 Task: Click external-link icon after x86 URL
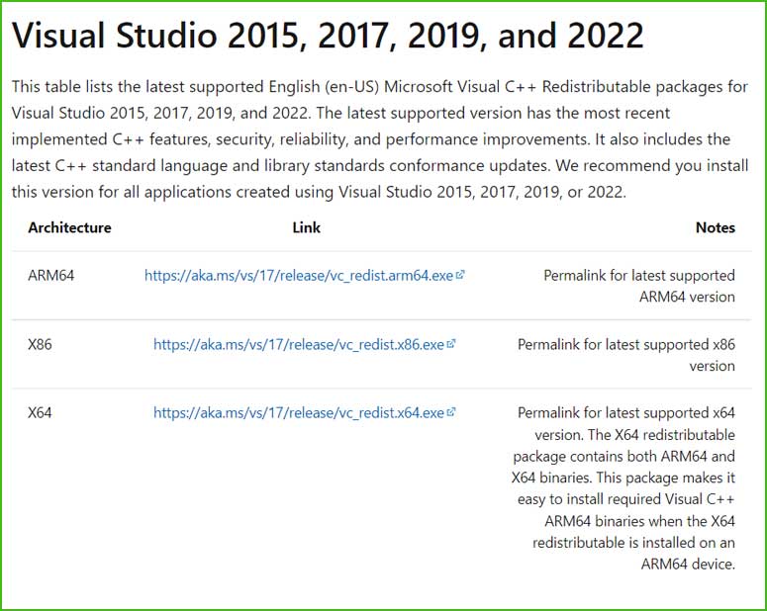coord(451,344)
